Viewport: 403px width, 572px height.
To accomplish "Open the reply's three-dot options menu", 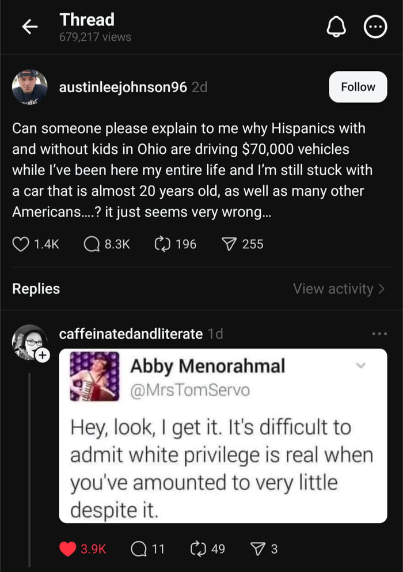I will (379, 333).
